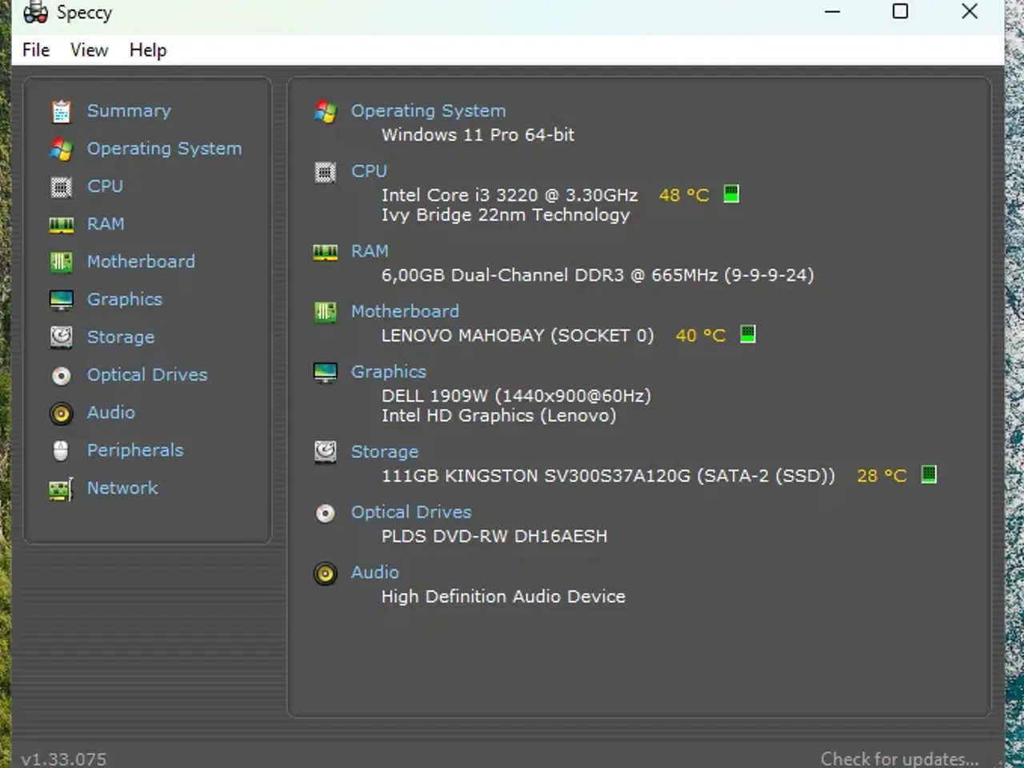Click the Storage drive icon in summary panel
Image resolution: width=1024 pixels, height=768 pixels.
click(x=326, y=452)
